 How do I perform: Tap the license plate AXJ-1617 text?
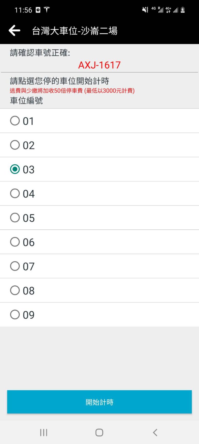click(x=99, y=65)
